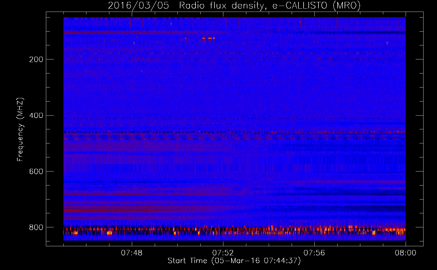437x270 pixels.
Task: Click the 'Frequency (MHZ)' axis label
Action: 20,130
